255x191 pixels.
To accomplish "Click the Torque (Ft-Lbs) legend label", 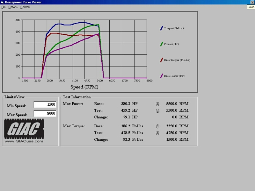I will click(x=174, y=28).
